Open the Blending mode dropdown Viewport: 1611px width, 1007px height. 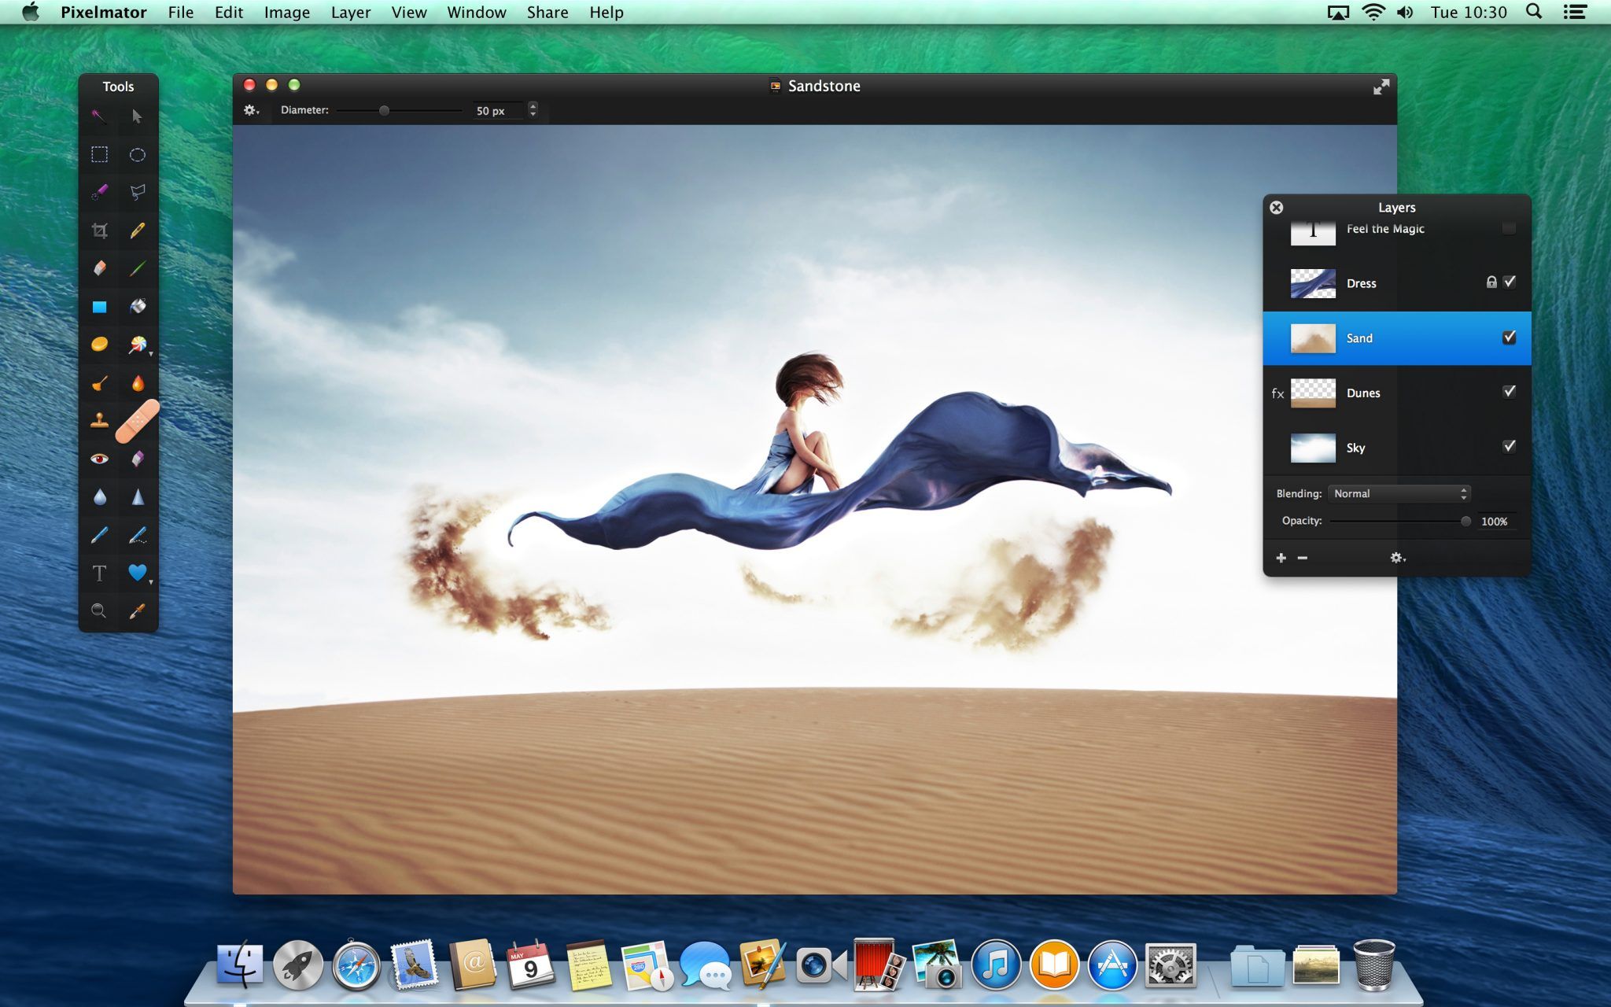[1399, 493]
